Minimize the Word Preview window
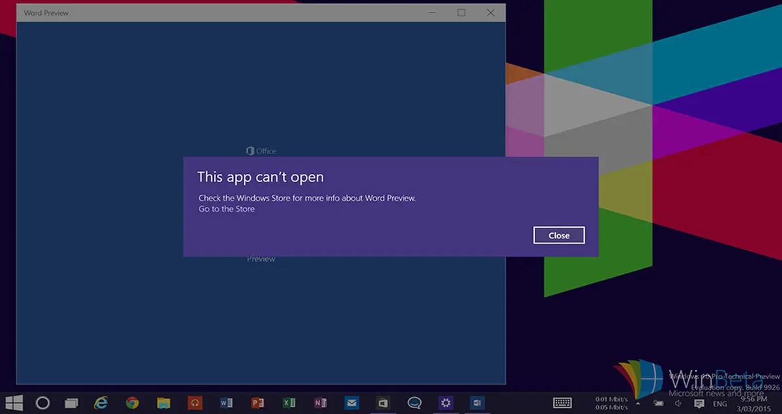 [x=432, y=12]
